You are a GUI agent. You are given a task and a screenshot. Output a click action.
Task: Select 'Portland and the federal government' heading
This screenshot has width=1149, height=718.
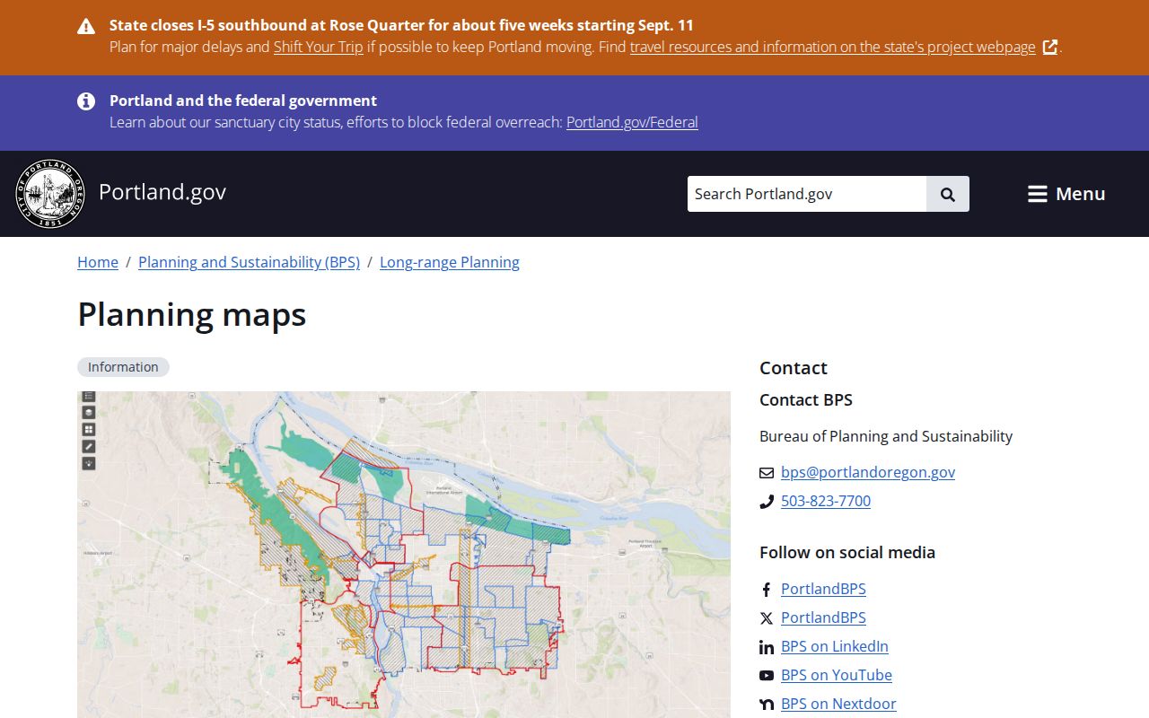(243, 101)
